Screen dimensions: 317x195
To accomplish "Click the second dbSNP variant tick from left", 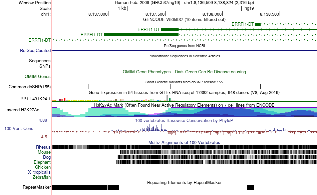I will pyautogui.click(x=154, y=87).
